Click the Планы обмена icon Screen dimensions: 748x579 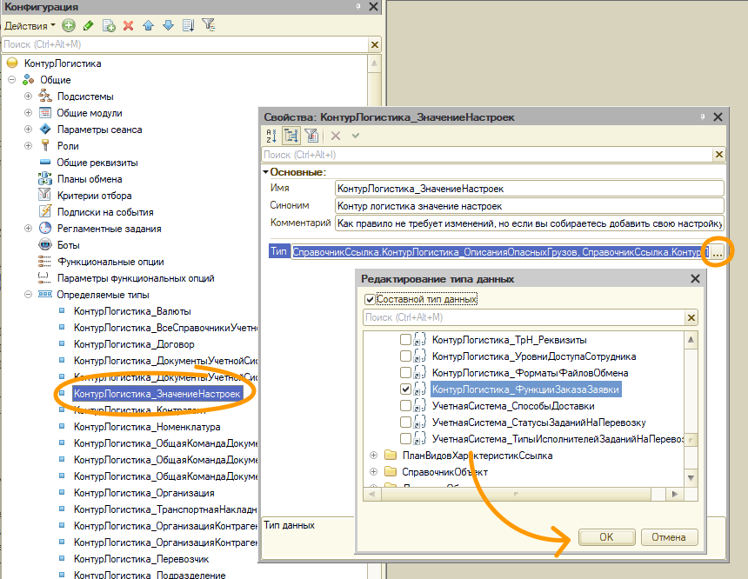point(45,179)
